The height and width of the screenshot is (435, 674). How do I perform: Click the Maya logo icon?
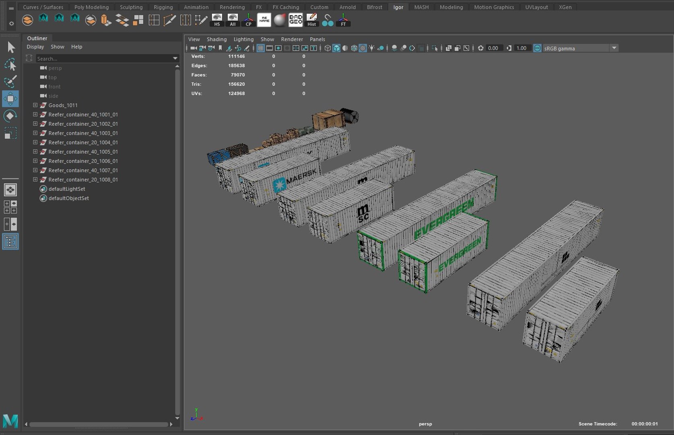[x=10, y=421]
